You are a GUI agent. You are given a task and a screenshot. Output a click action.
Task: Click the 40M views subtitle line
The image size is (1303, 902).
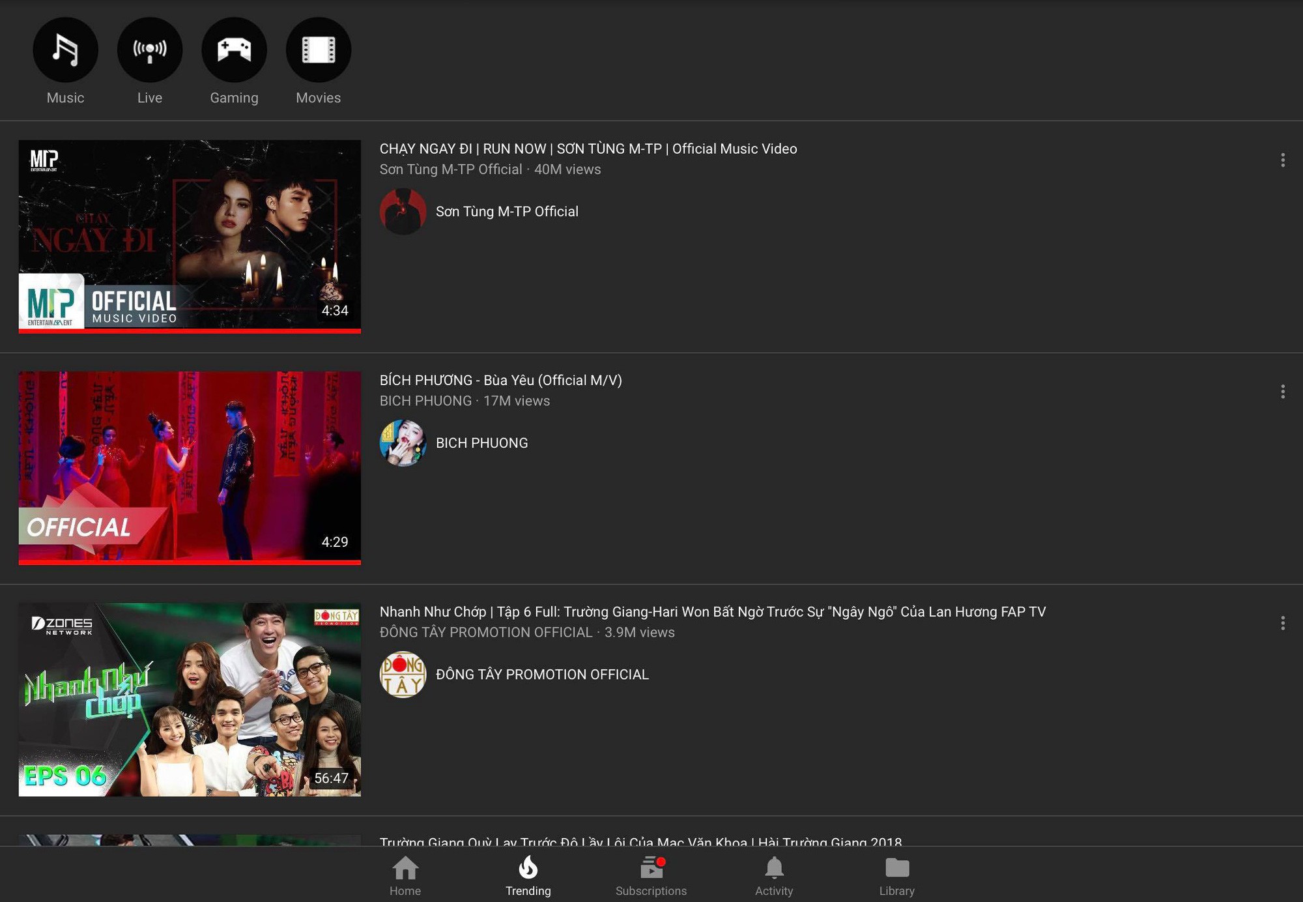[491, 169]
